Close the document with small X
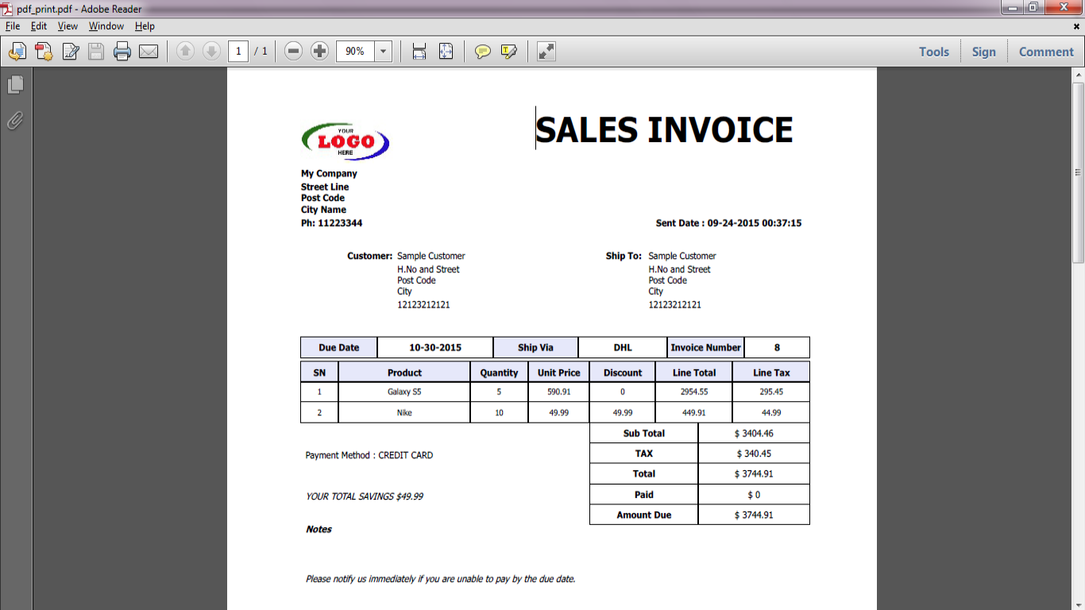Viewport: 1085px width, 610px height. (1076, 26)
